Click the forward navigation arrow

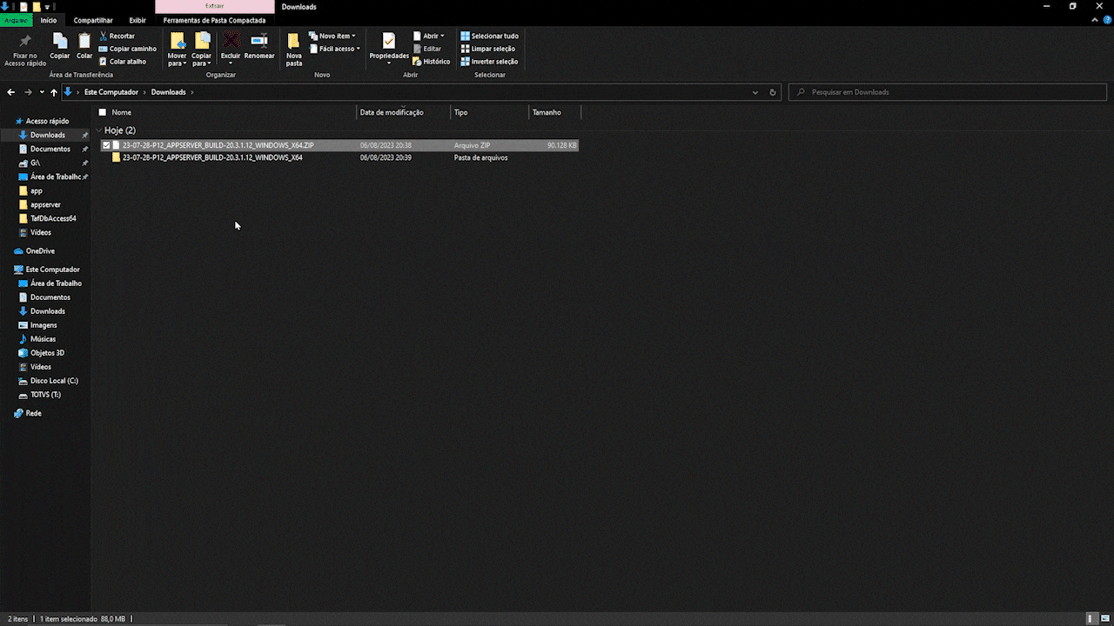coord(28,92)
